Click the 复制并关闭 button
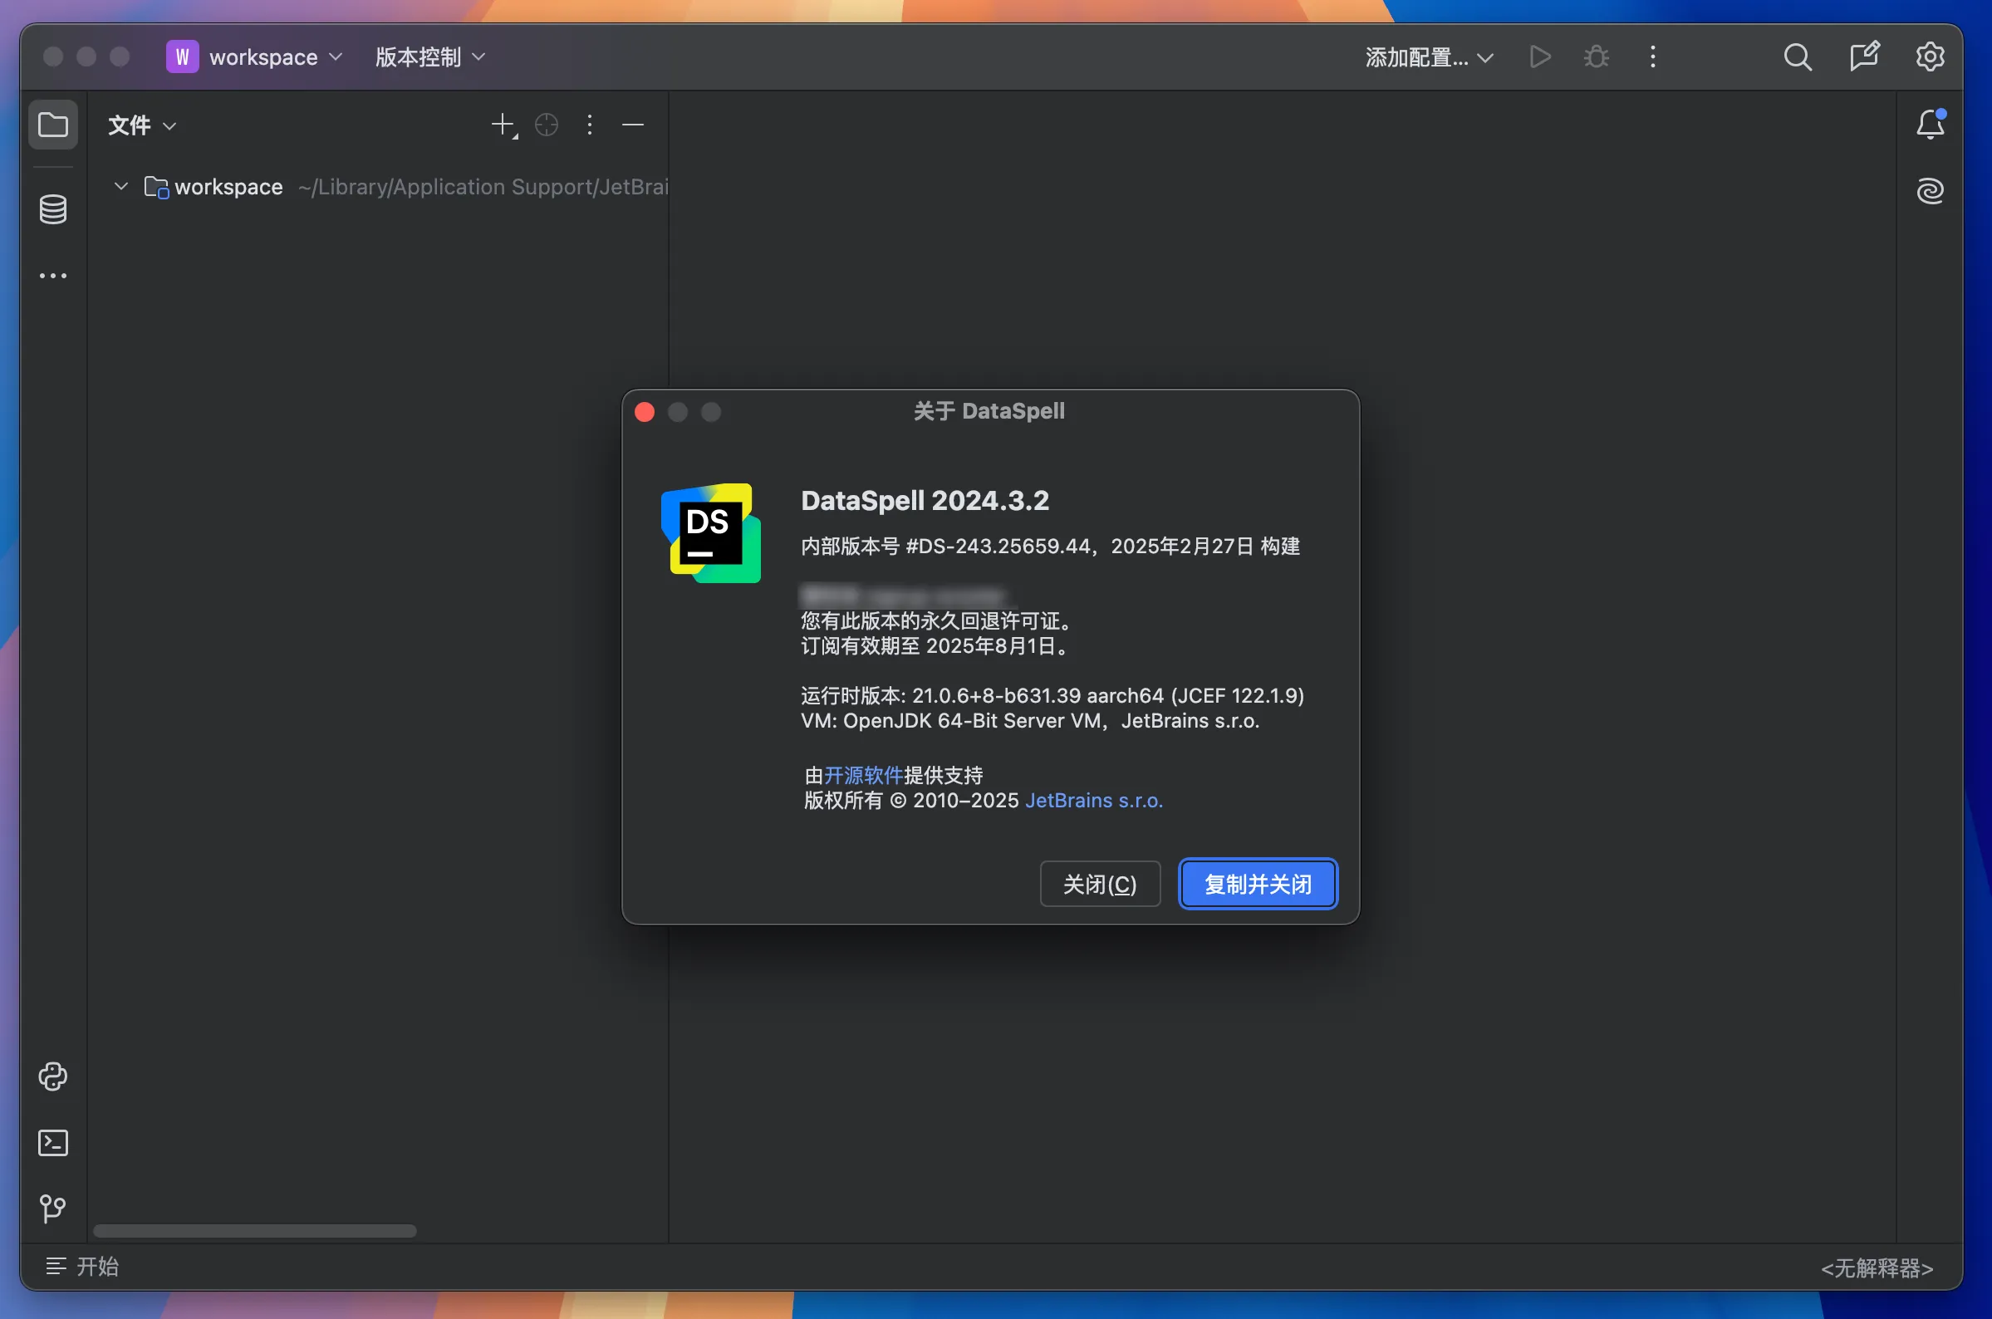The width and height of the screenshot is (1992, 1319). (1258, 884)
